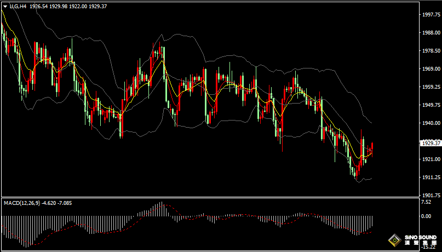The image size is (442, 252).
Task: Click the 1988.00 price axis label
Action: click(430, 33)
